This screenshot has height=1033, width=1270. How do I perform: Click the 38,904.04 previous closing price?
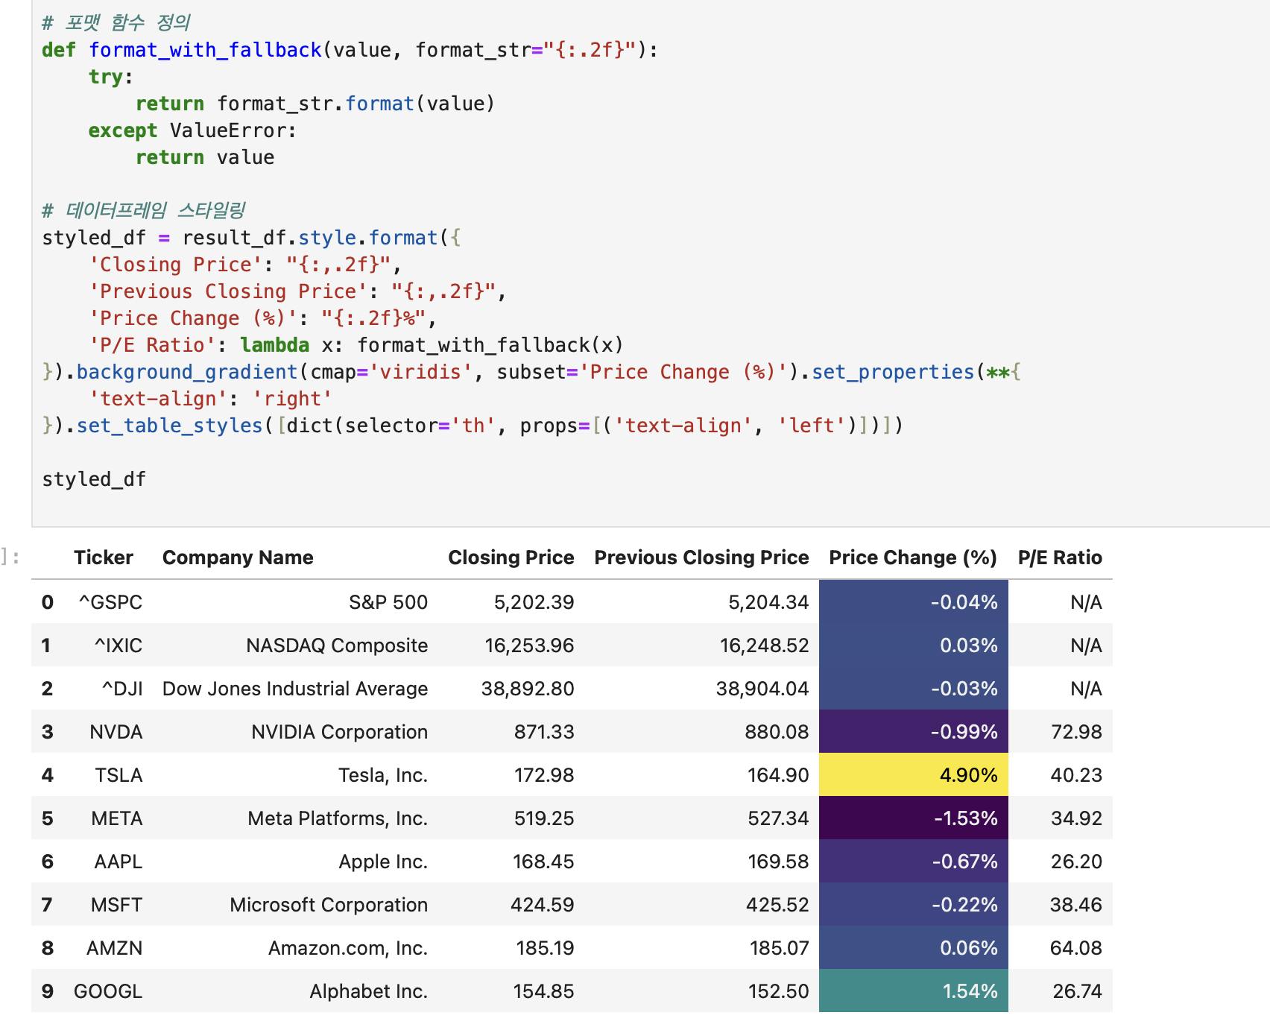pyautogui.click(x=762, y=689)
